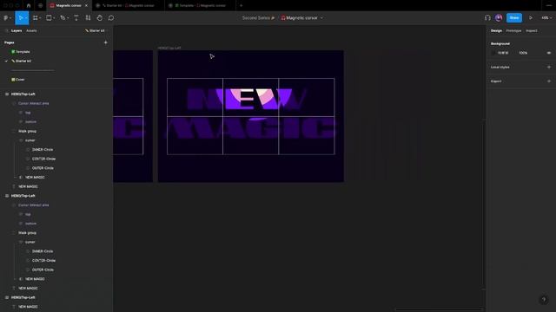Select the Rectangle shape tool
Image resolution: width=556 pixels, height=312 pixels.
pos(49,17)
